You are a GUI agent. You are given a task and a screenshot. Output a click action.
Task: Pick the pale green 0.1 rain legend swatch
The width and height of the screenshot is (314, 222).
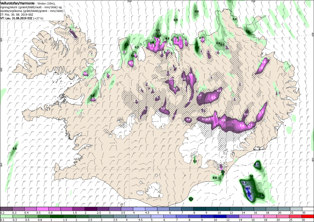(6, 217)
